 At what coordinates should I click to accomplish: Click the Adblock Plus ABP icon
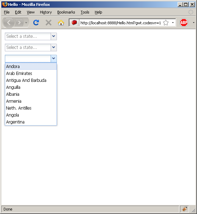pyautogui.click(x=184, y=23)
